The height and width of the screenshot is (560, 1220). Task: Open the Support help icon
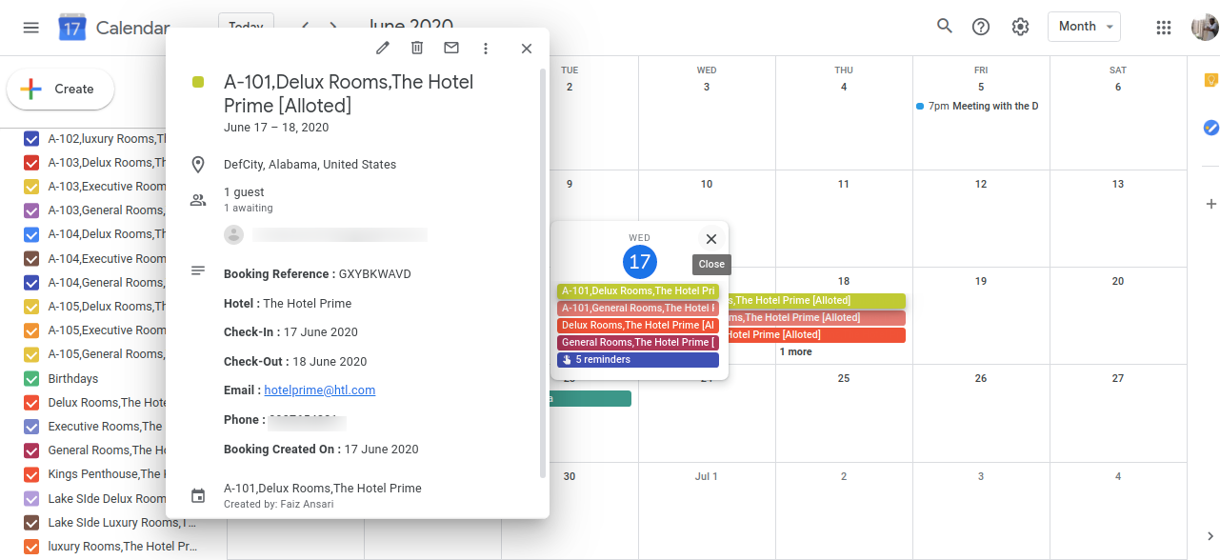[x=981, y=27]
